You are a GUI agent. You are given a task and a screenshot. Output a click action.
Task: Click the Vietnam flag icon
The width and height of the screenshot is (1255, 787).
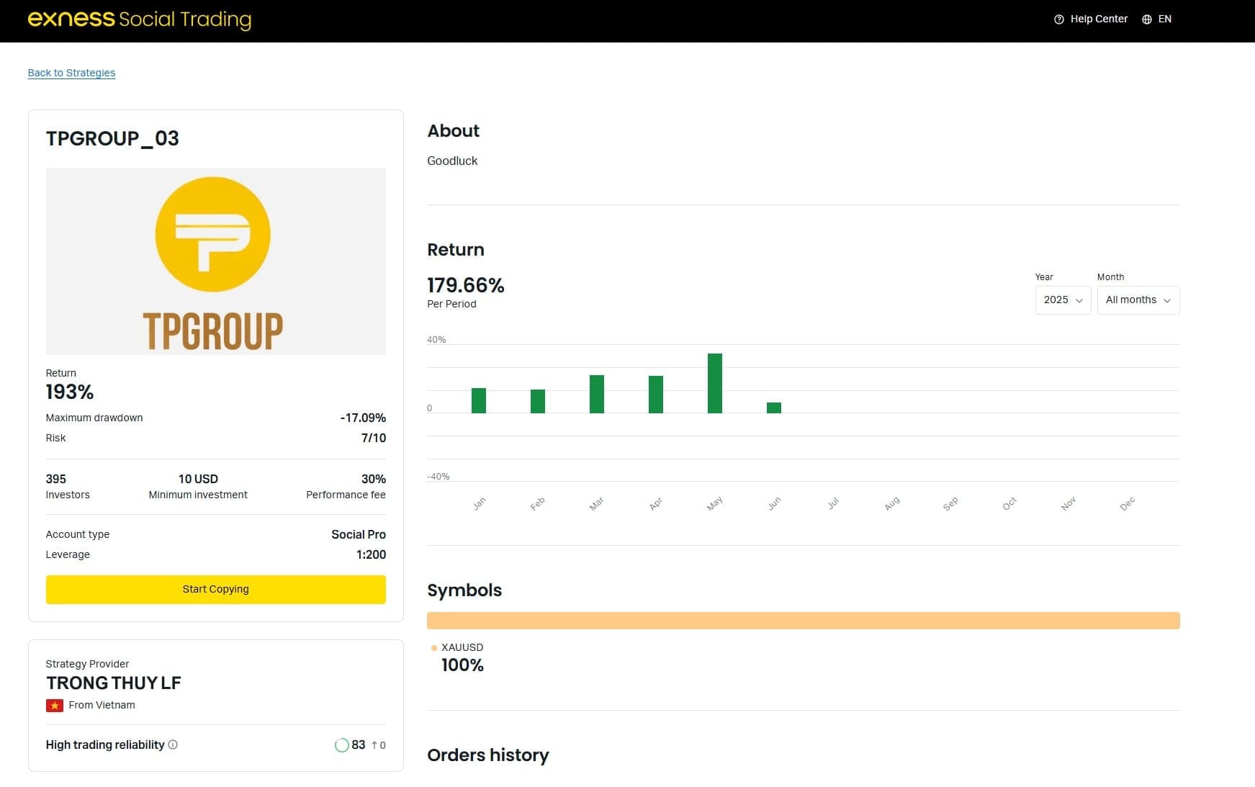[x=55, y=706]
